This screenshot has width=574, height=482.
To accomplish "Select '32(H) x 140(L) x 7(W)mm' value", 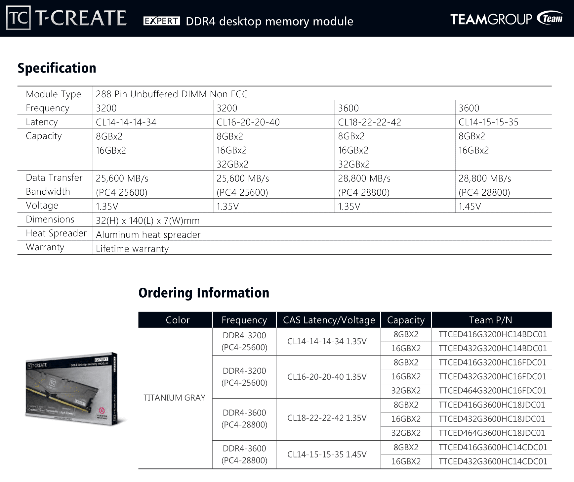I will (x=148, y=220).
